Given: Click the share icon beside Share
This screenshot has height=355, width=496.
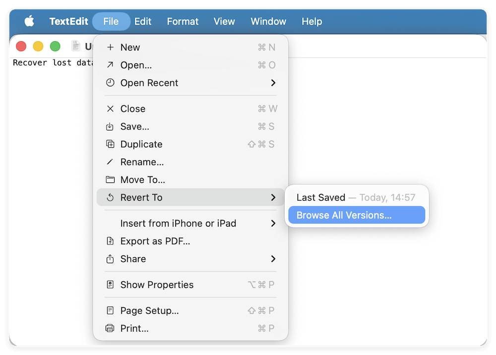Looking at the screenshot, I should pyautogui.click(x=109, y=259).
